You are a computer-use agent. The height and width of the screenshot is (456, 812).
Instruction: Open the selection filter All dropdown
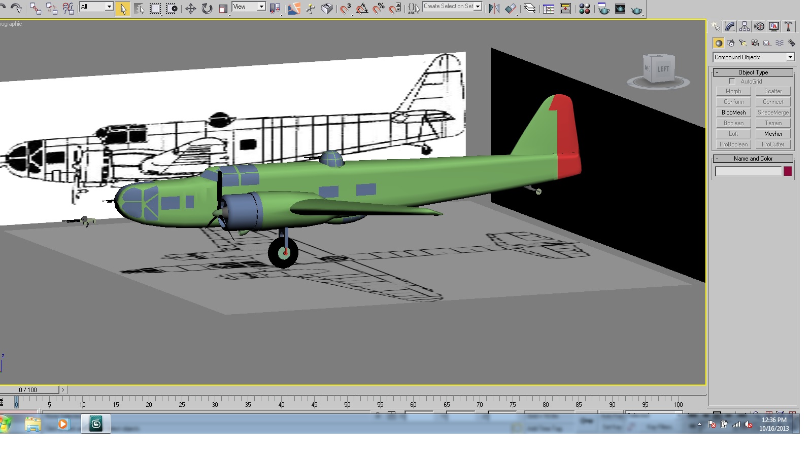click(96, 7)
